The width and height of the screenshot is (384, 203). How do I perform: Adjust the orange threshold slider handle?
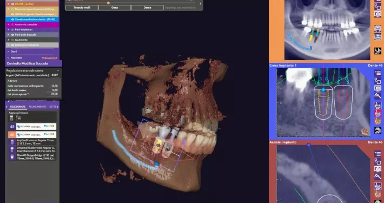(108, 3)
